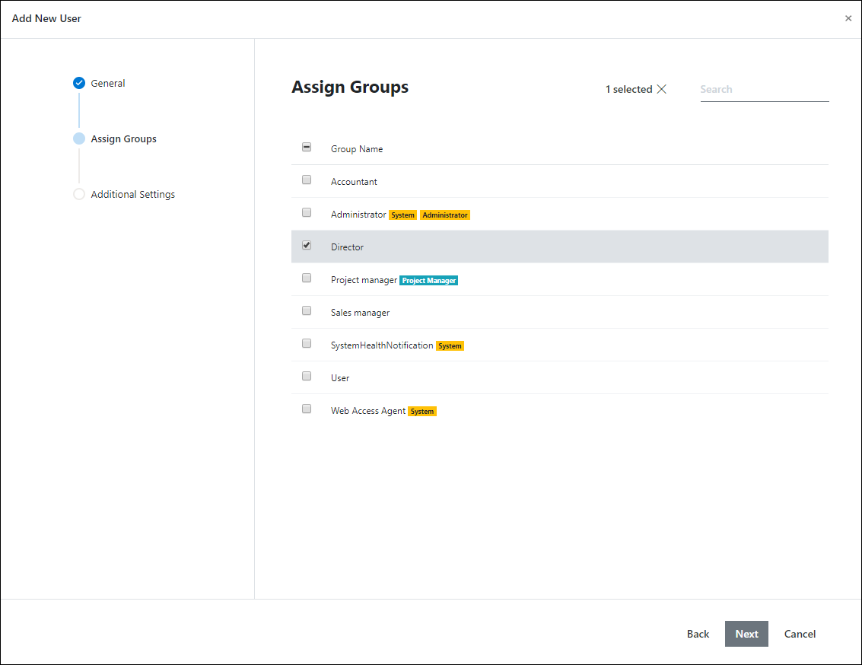Click the '1 selected' counter text
The image size is (862, 665).
pyautogui.click(x=629, y=89)
